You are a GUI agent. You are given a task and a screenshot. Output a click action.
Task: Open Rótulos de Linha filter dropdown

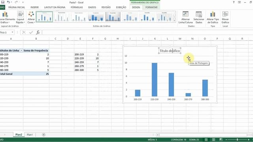[x=21, y=50]
